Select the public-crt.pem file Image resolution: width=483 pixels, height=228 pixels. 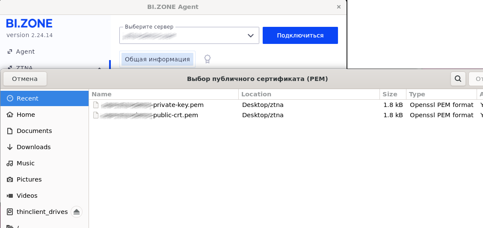(283, 115)
